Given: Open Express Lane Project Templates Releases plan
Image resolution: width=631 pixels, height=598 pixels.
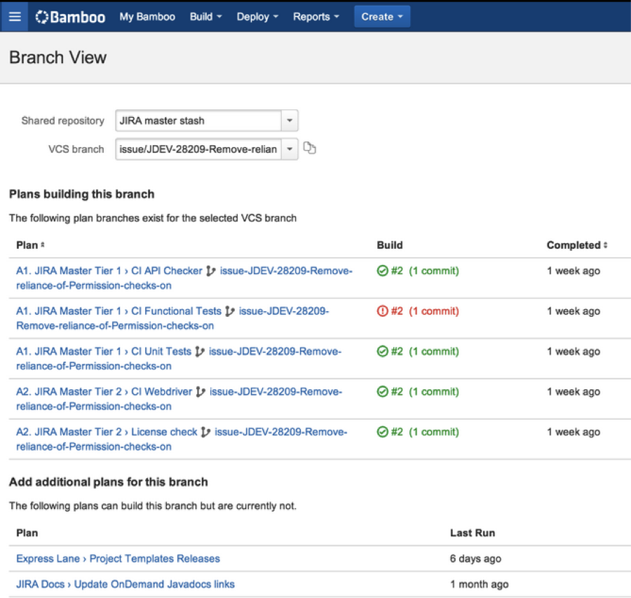Looking at the screenshot, I should (x=118, y=559).
